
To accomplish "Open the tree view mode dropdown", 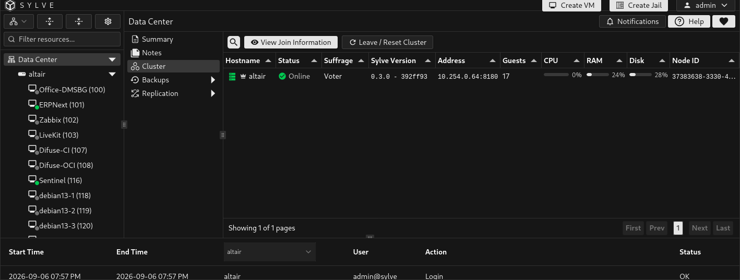I will tap(19, 21).
